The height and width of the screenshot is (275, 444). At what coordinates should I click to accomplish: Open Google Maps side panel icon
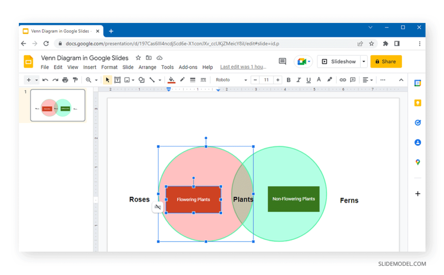click(x=417, y=162)
